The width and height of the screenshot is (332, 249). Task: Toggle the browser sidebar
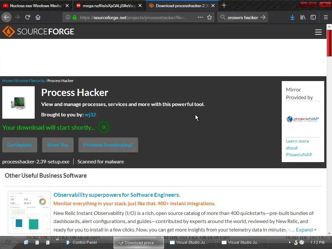[313, 18]
